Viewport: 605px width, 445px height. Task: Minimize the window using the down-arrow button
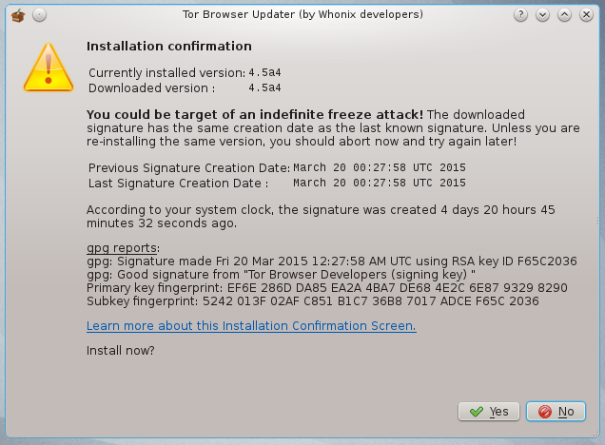(543, 15)
